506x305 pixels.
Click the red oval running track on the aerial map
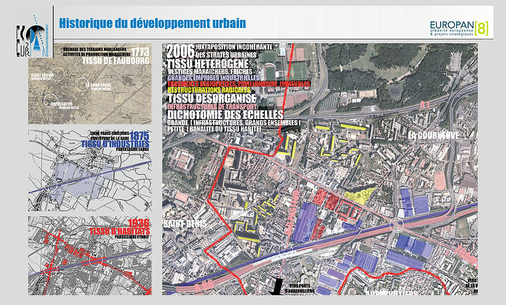coord(440,181)
